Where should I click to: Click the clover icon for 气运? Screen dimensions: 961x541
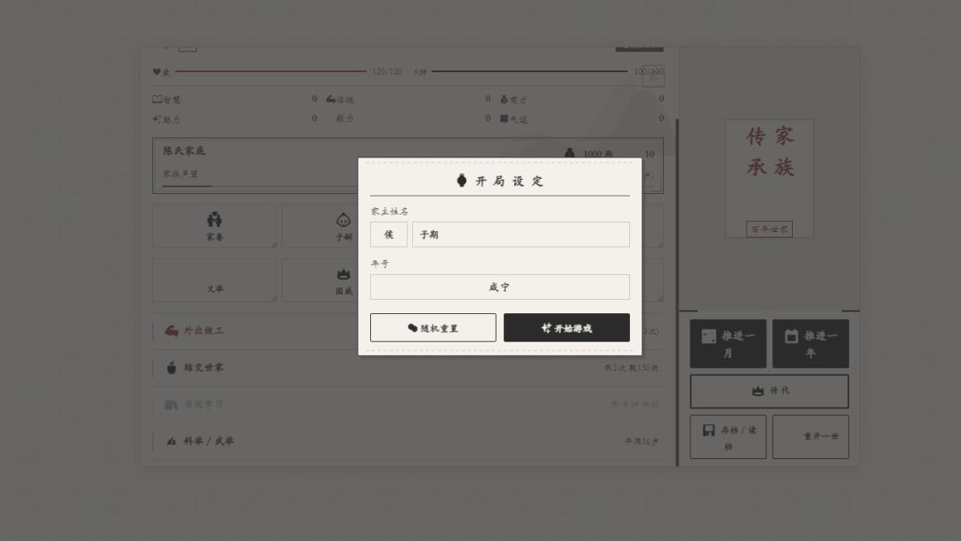[504, 118]
